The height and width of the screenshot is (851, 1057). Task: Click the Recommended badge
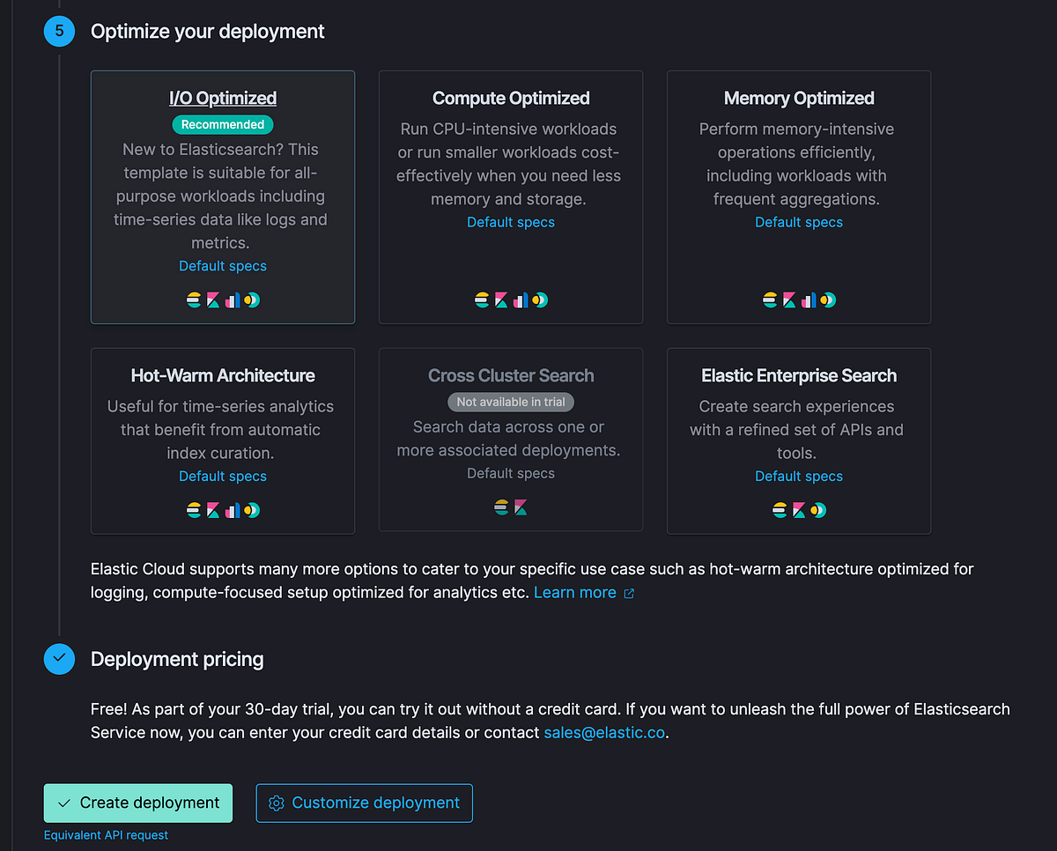[x=223, y=124]
